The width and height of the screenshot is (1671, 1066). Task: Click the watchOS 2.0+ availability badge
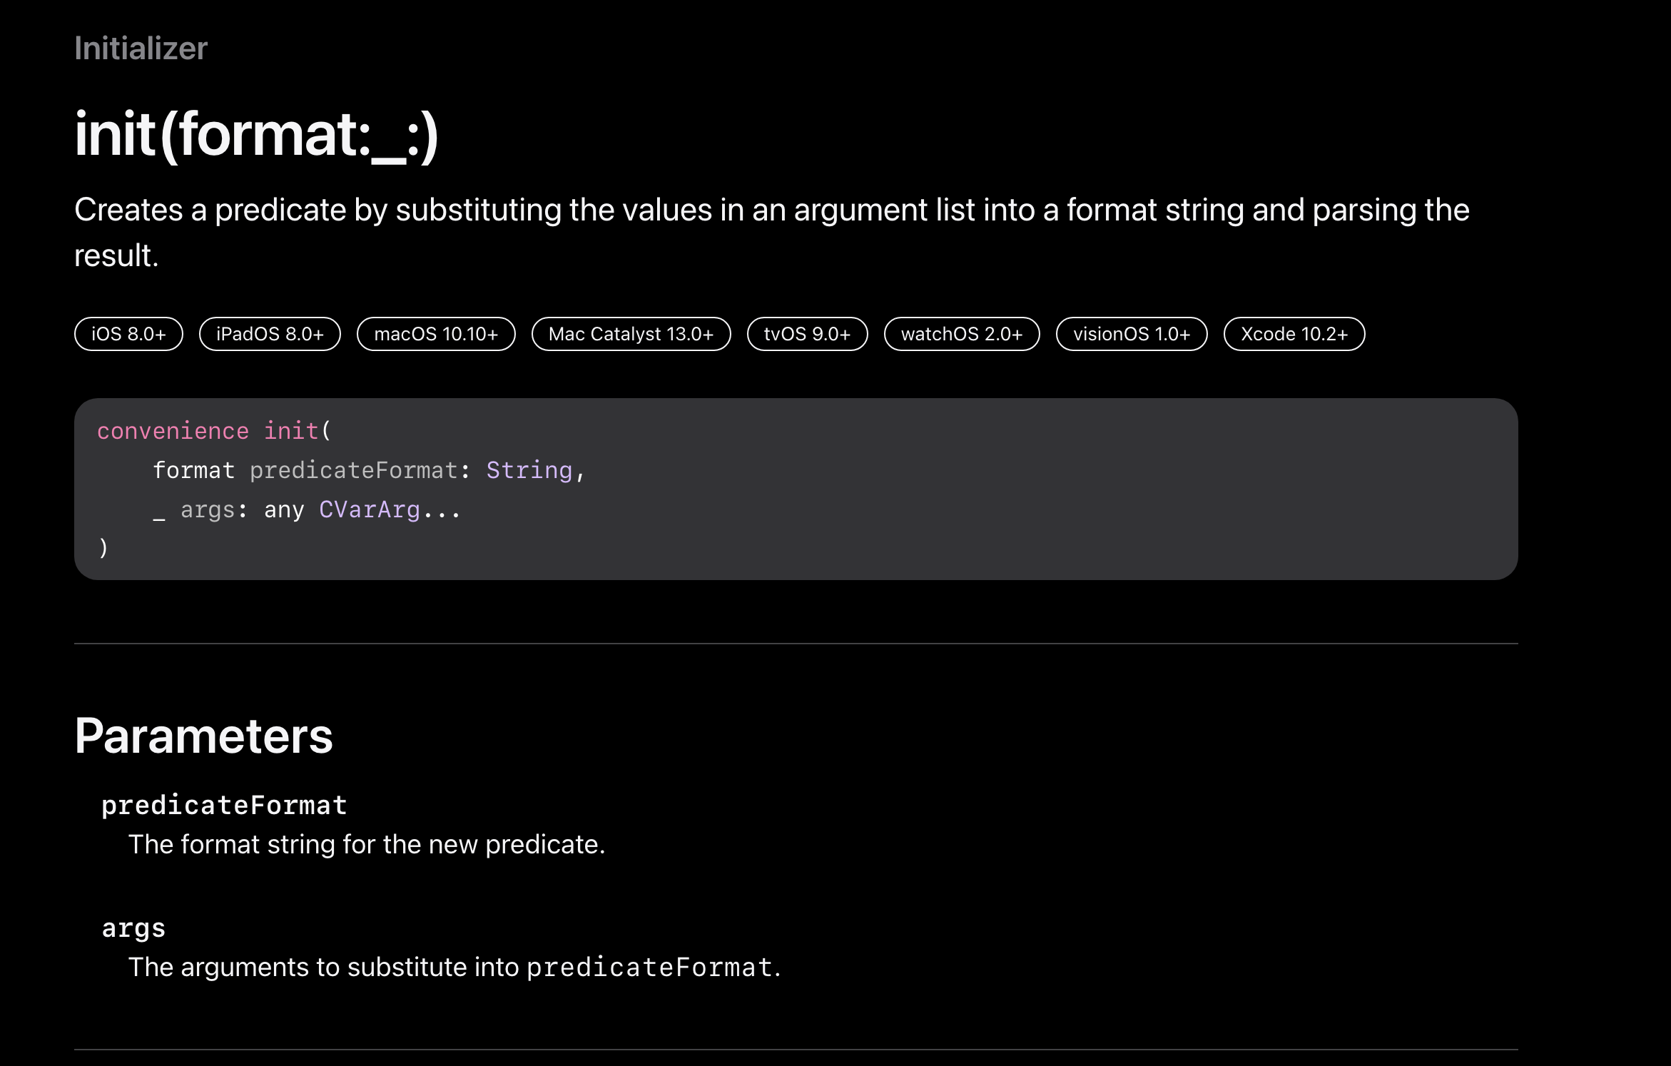tap(962, 334)
